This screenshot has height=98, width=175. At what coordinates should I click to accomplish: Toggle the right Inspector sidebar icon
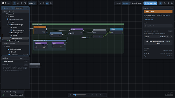click(x=160, y=3)
